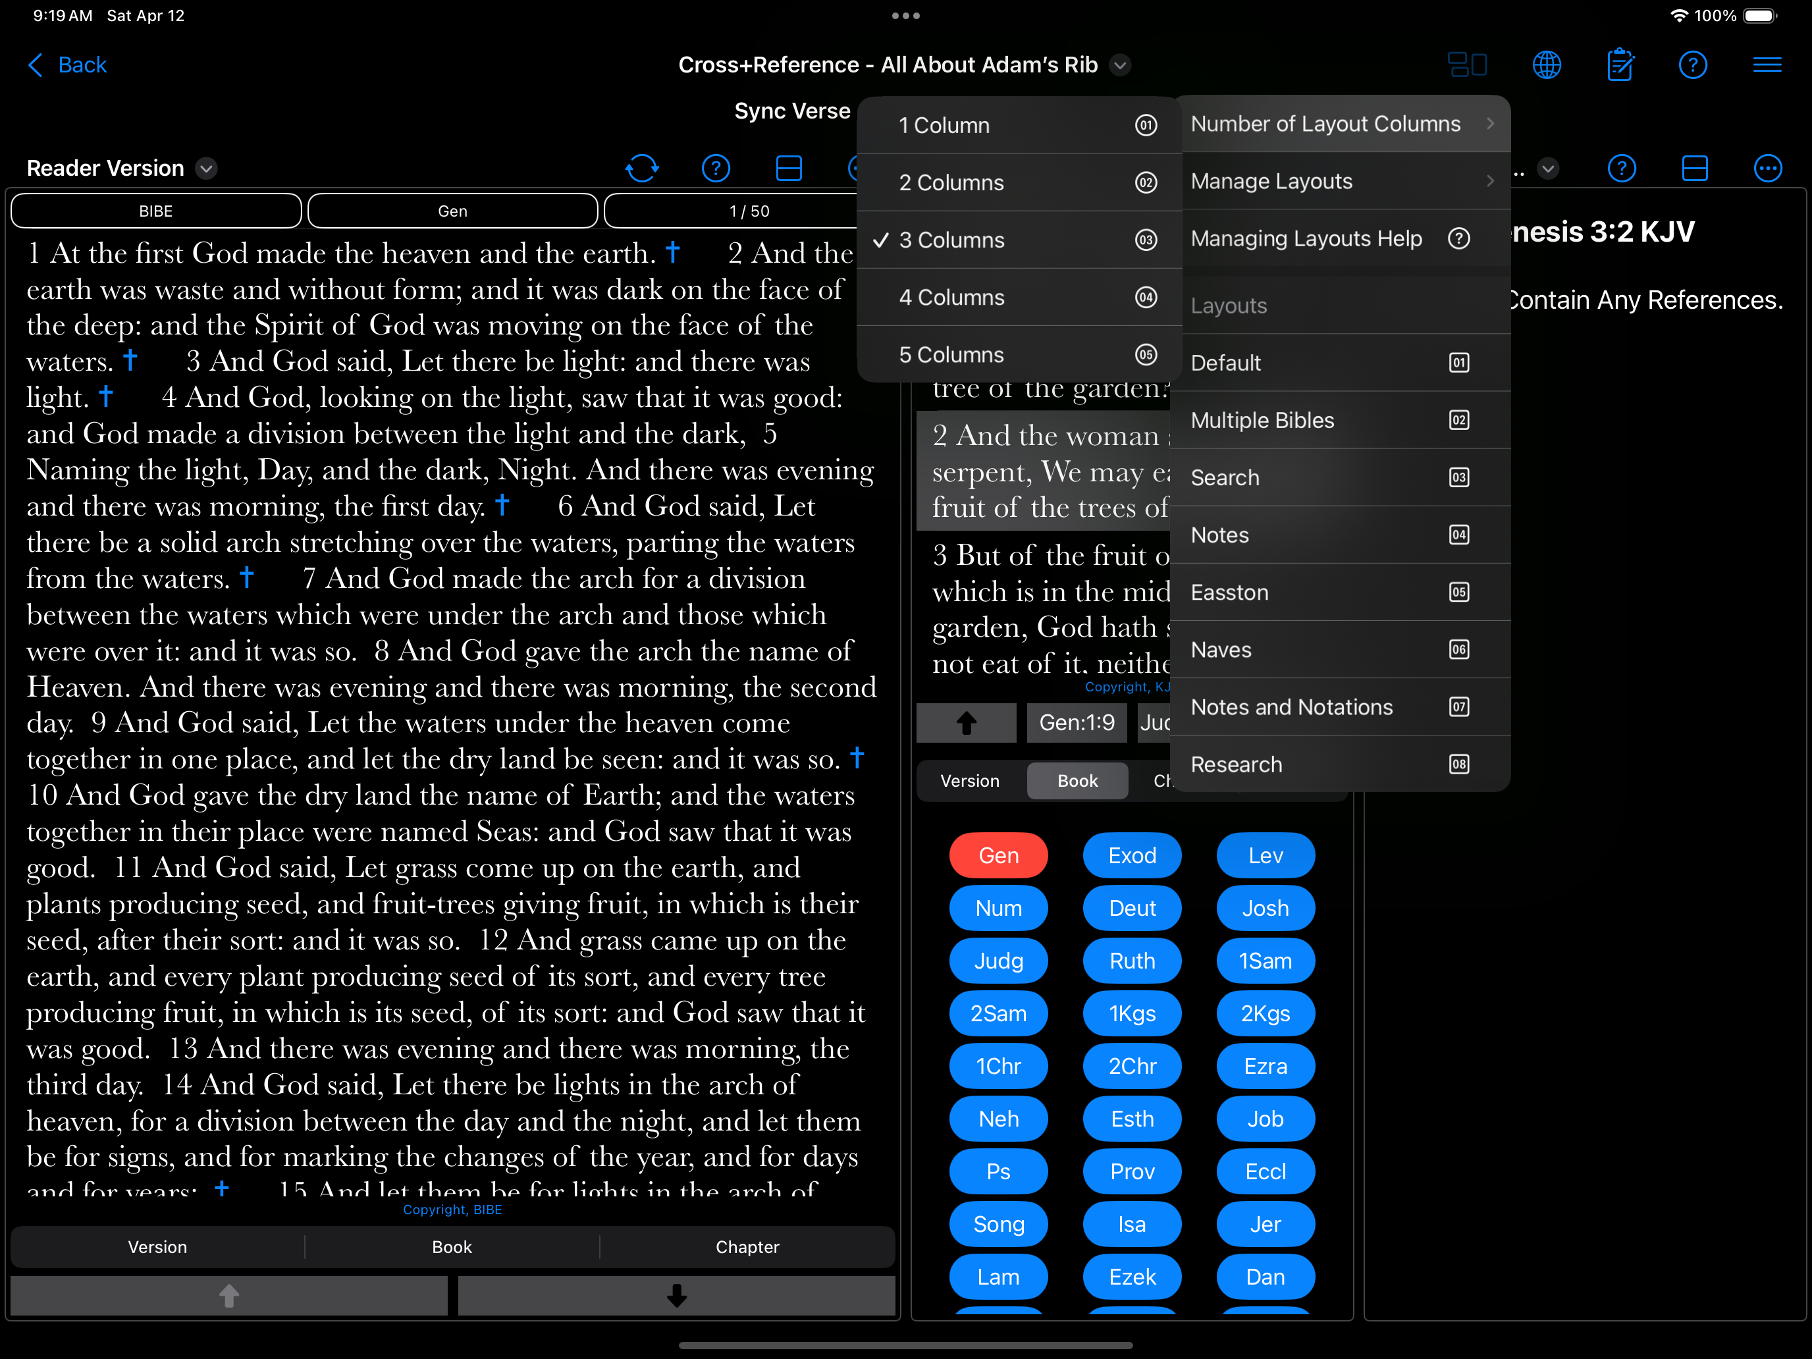1812x1359 pixels.
Task: Switch to Book tab in left footer
Action: point(452,1247)
